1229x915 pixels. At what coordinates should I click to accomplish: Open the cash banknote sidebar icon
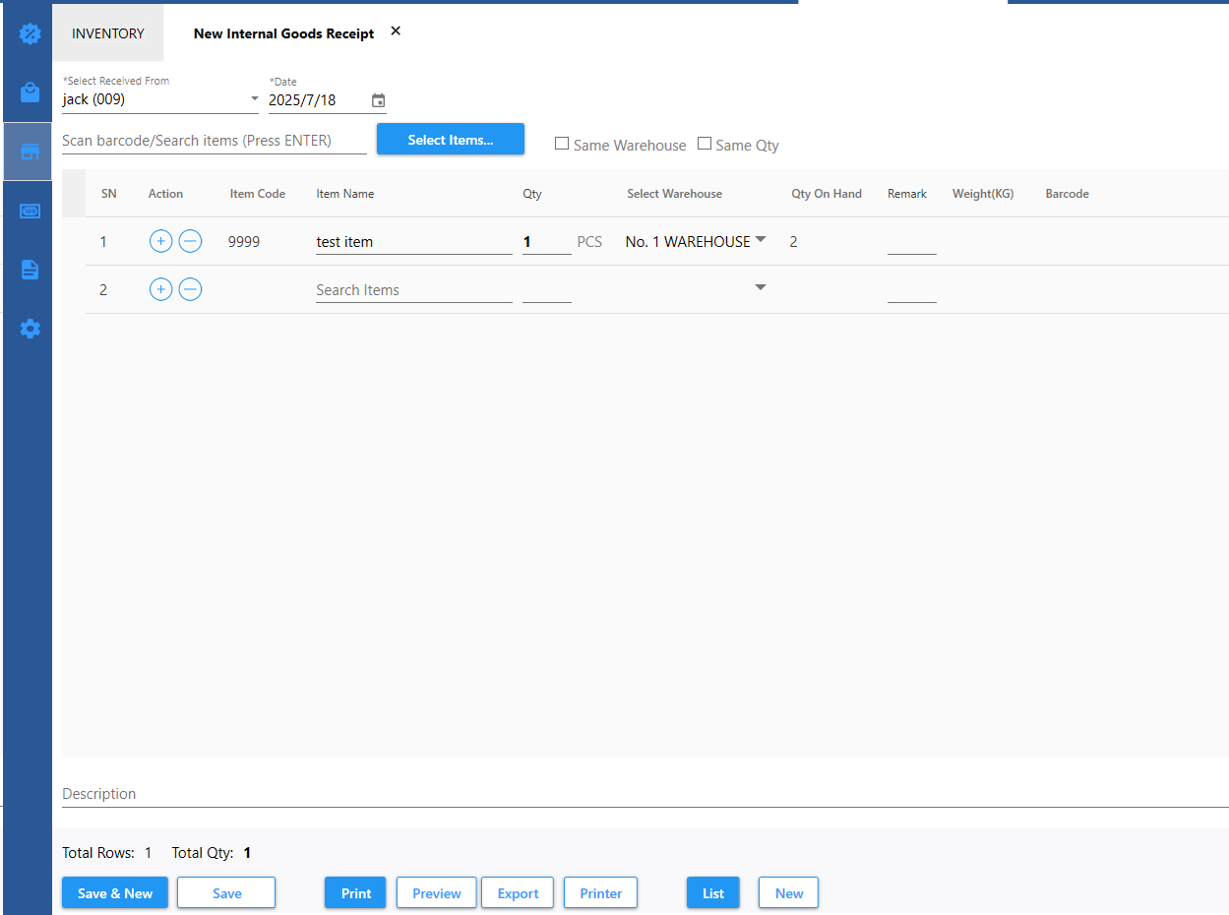click(x=30, y=212)
